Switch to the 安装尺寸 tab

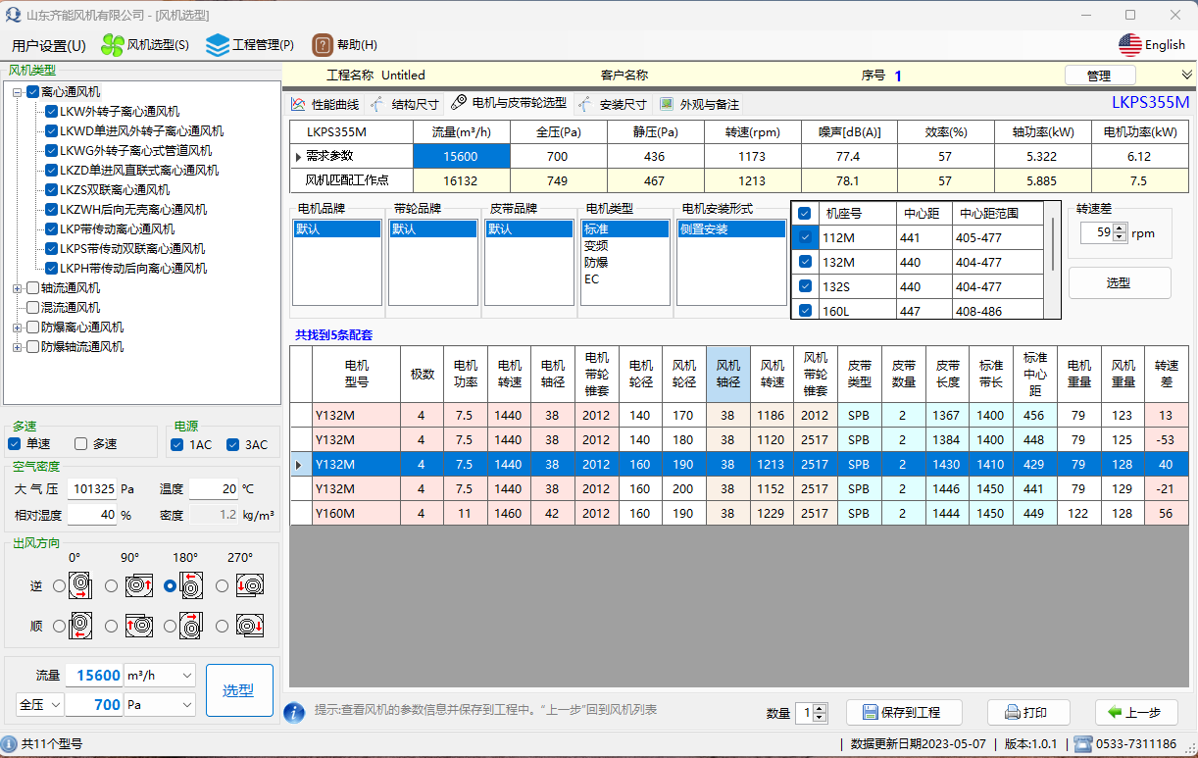coord(613,104)
